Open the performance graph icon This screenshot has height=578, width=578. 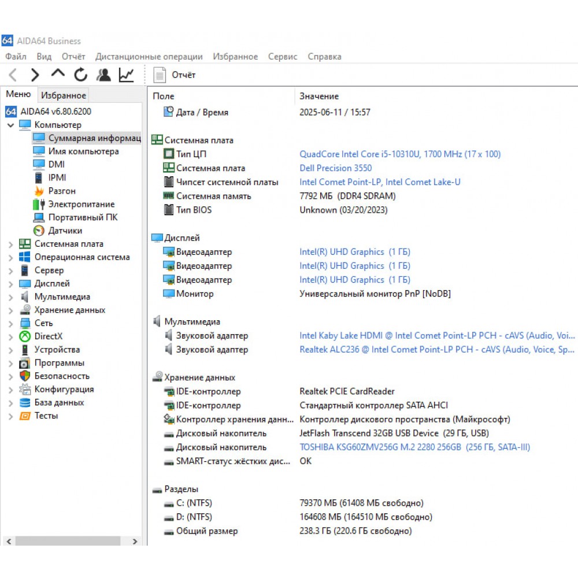[x=126, y=75]
